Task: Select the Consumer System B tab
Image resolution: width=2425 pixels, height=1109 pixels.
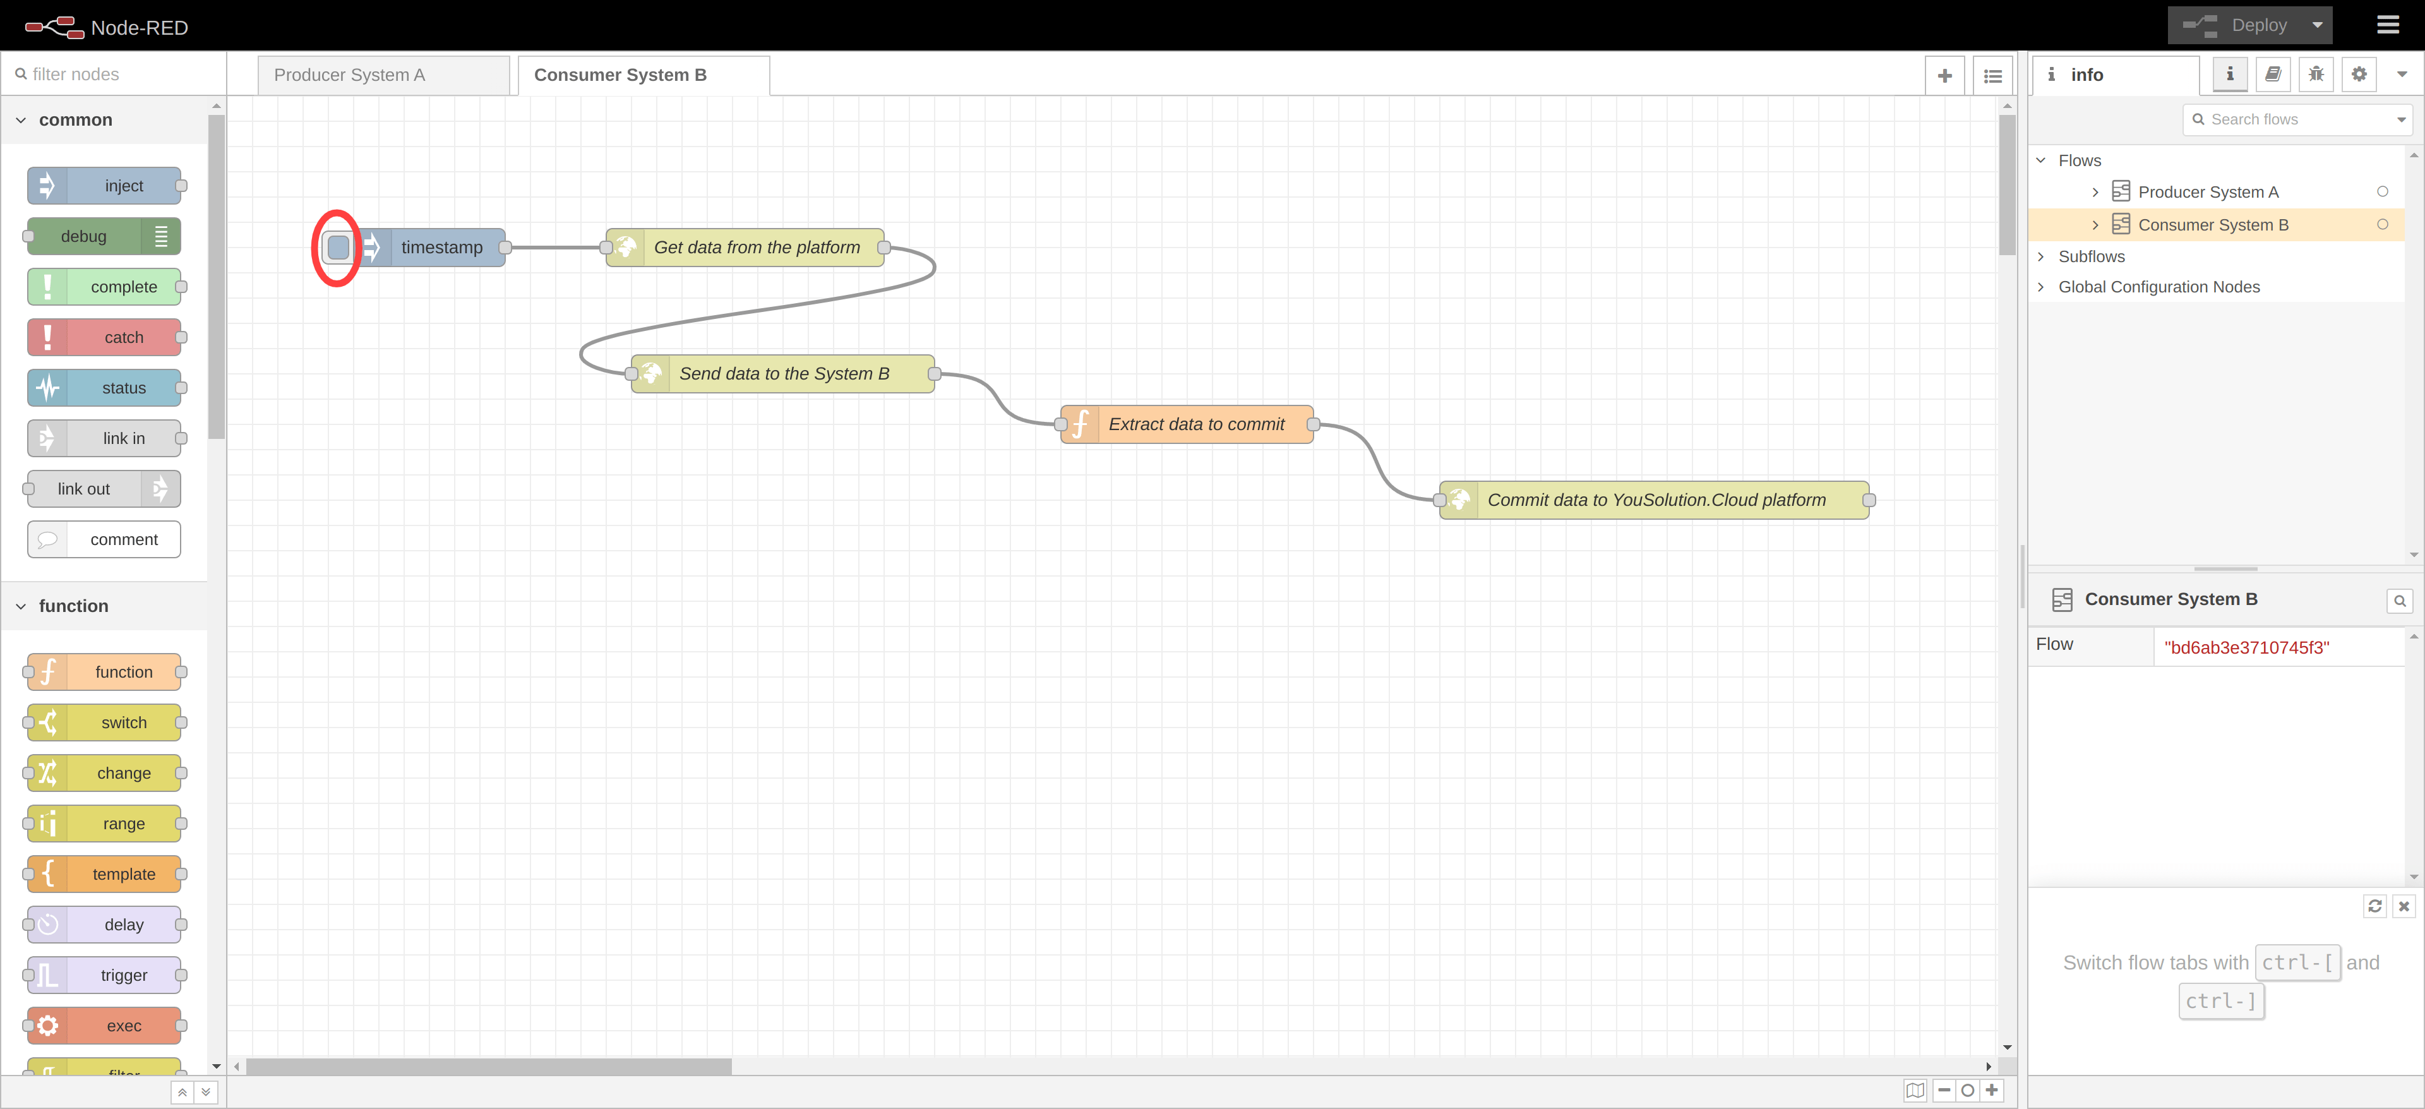Action: (620, 75)
